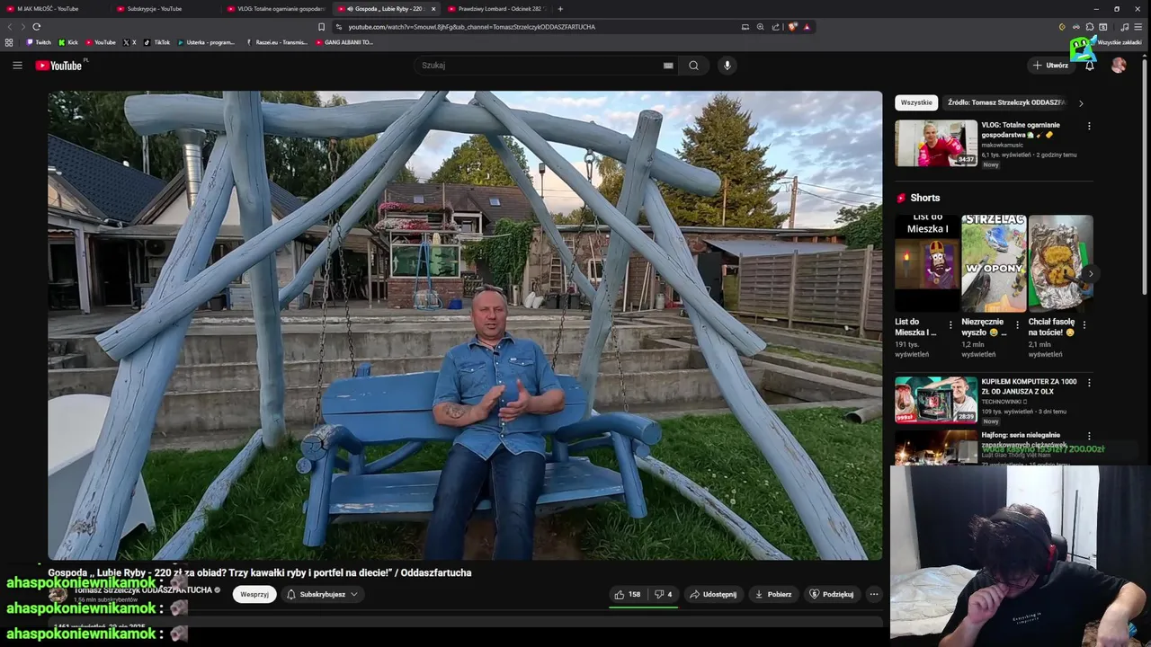
Task: Open options for VLOG Totalne ogarnianie video
Action: coord(1089,126)
